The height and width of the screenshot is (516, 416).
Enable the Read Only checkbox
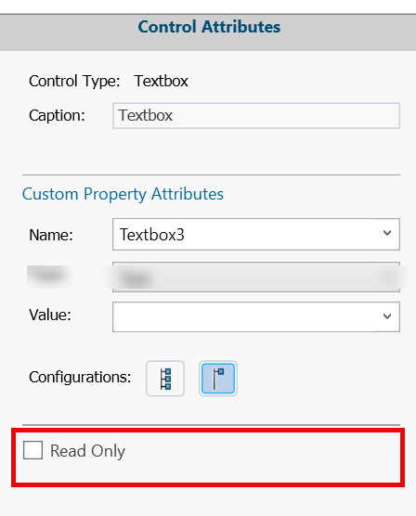(32, 450)
